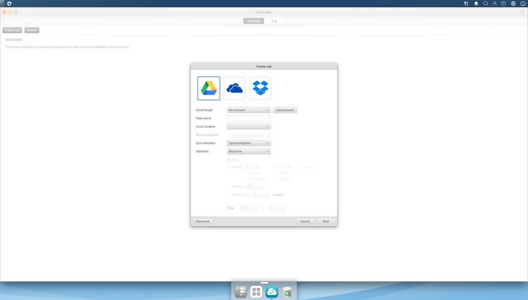The width and height of the screenshot is (528, 300).
Task: Open language globe icon in top bar
Action: click(513, 4)
